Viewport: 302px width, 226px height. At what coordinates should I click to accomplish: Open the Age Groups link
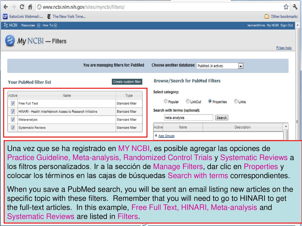[x=166, y=136]
